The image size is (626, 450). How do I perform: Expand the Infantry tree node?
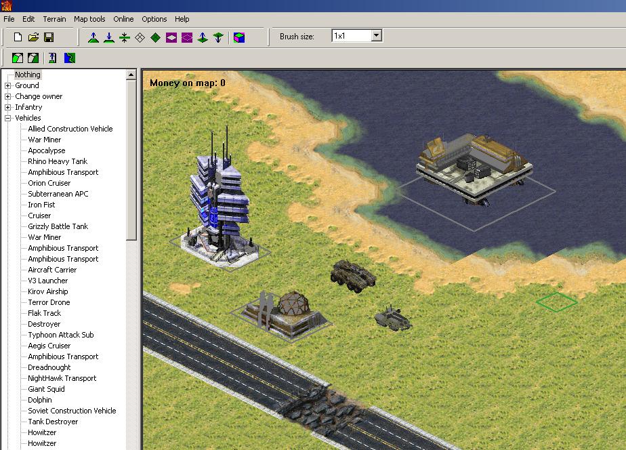[7, 107]
